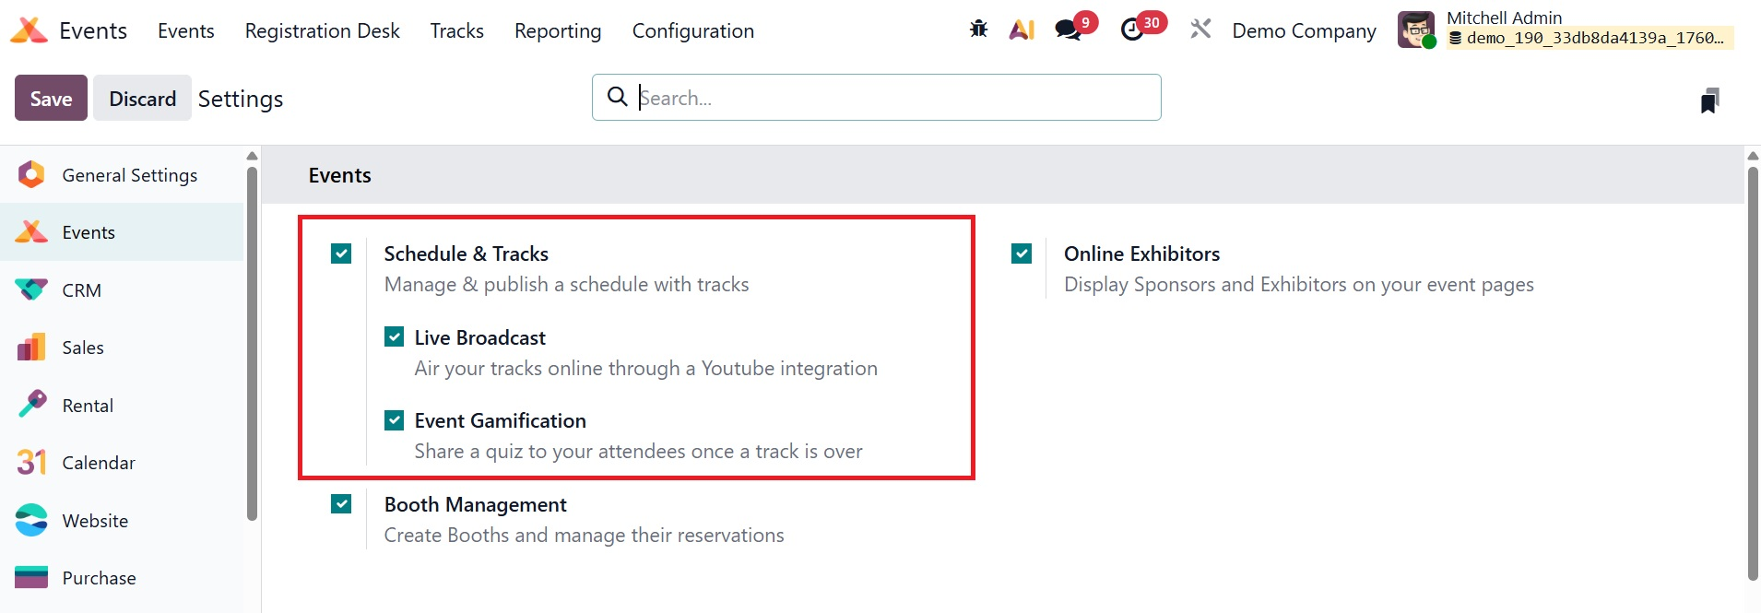Click the bookmark icon near search
Screen dimensions: 1761x613
coord(1709,100)
